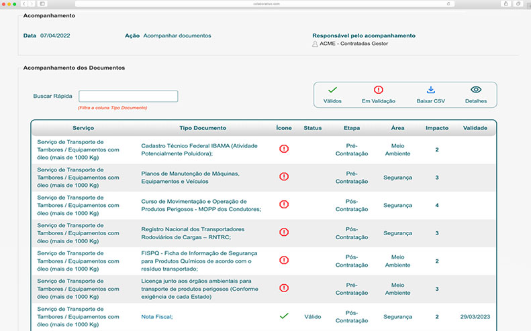Select Planos de Manutenção de Máquinas document text

pyautogui.click(x=191, y=178)
